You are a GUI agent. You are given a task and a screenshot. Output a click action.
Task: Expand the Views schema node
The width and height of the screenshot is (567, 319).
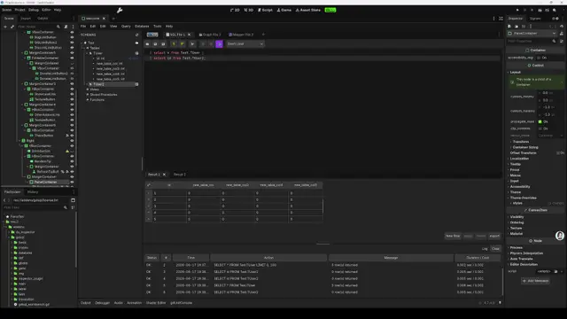click(x=87, y=89)
